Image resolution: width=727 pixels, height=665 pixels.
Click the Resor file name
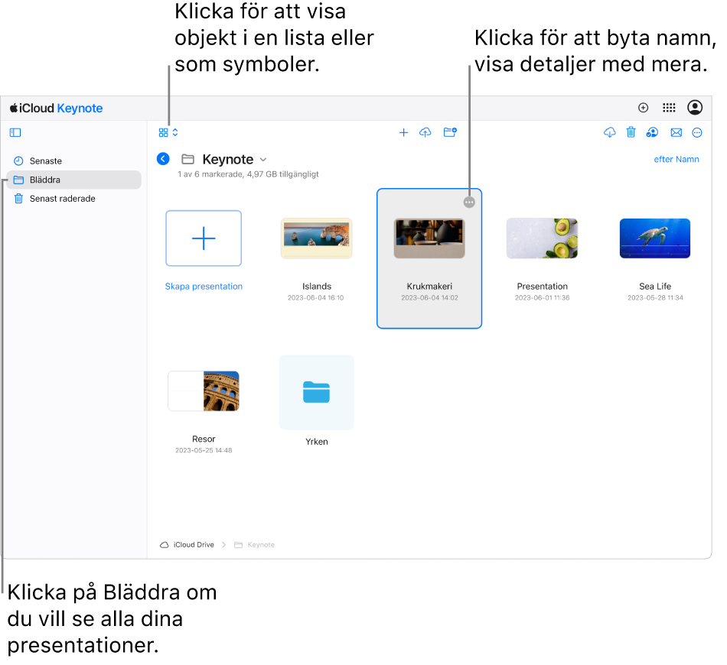click(x=204, y=439)
